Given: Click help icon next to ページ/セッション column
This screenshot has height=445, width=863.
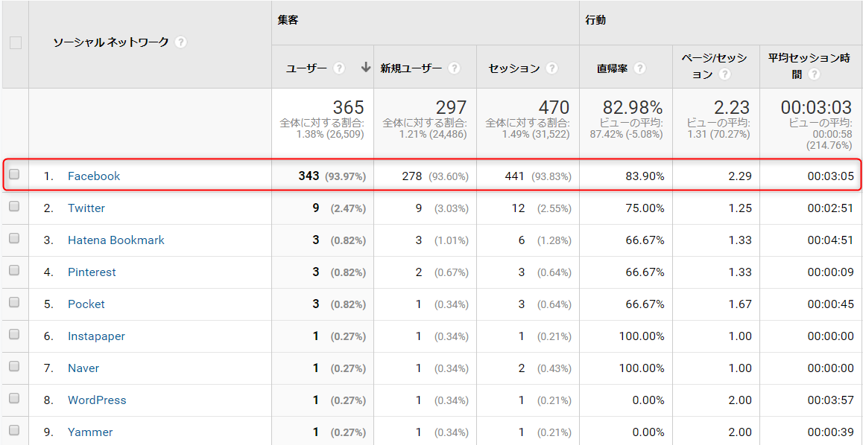Looking at the screenshot, I should pyautogui.click(x=725, y=74).
